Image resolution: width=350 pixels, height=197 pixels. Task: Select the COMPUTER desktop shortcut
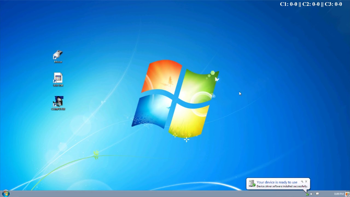click(x=58, y=103)
